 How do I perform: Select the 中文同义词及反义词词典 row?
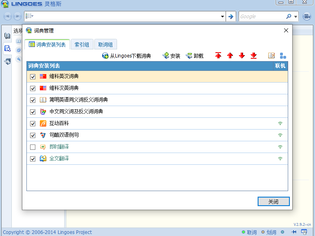click(157, 112)
